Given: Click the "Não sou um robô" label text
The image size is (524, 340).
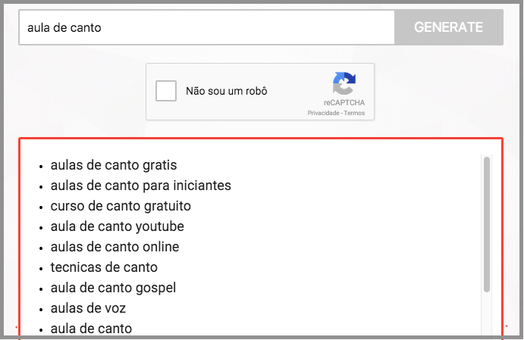Looking at the screenshot, I should (227, 91).
